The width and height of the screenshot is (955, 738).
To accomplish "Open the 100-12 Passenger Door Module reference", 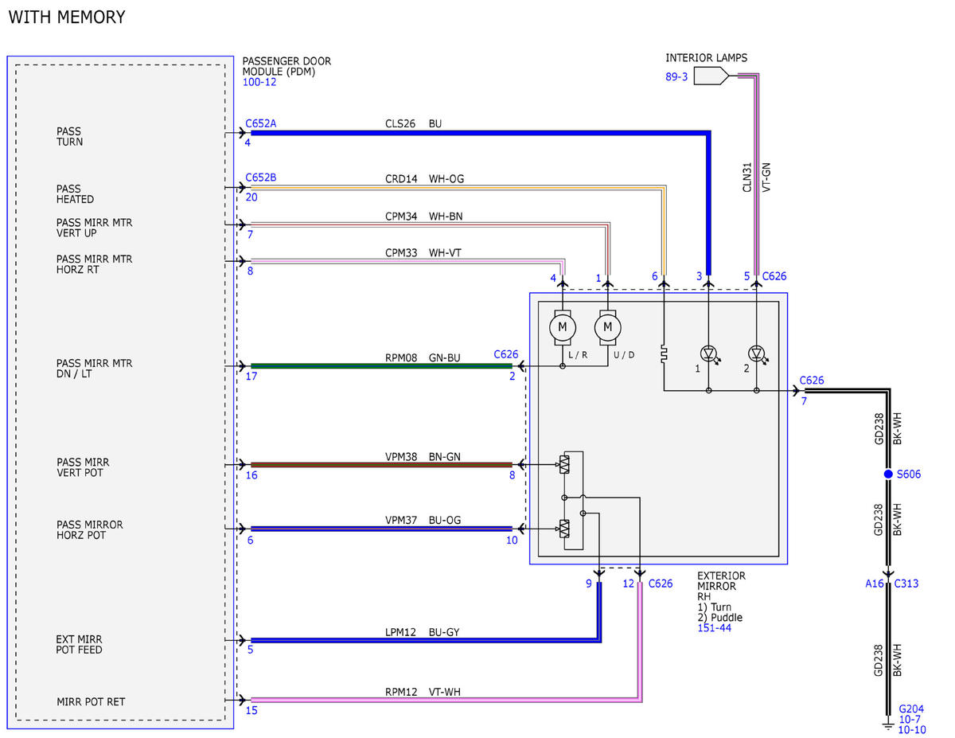I will (259, 82).
